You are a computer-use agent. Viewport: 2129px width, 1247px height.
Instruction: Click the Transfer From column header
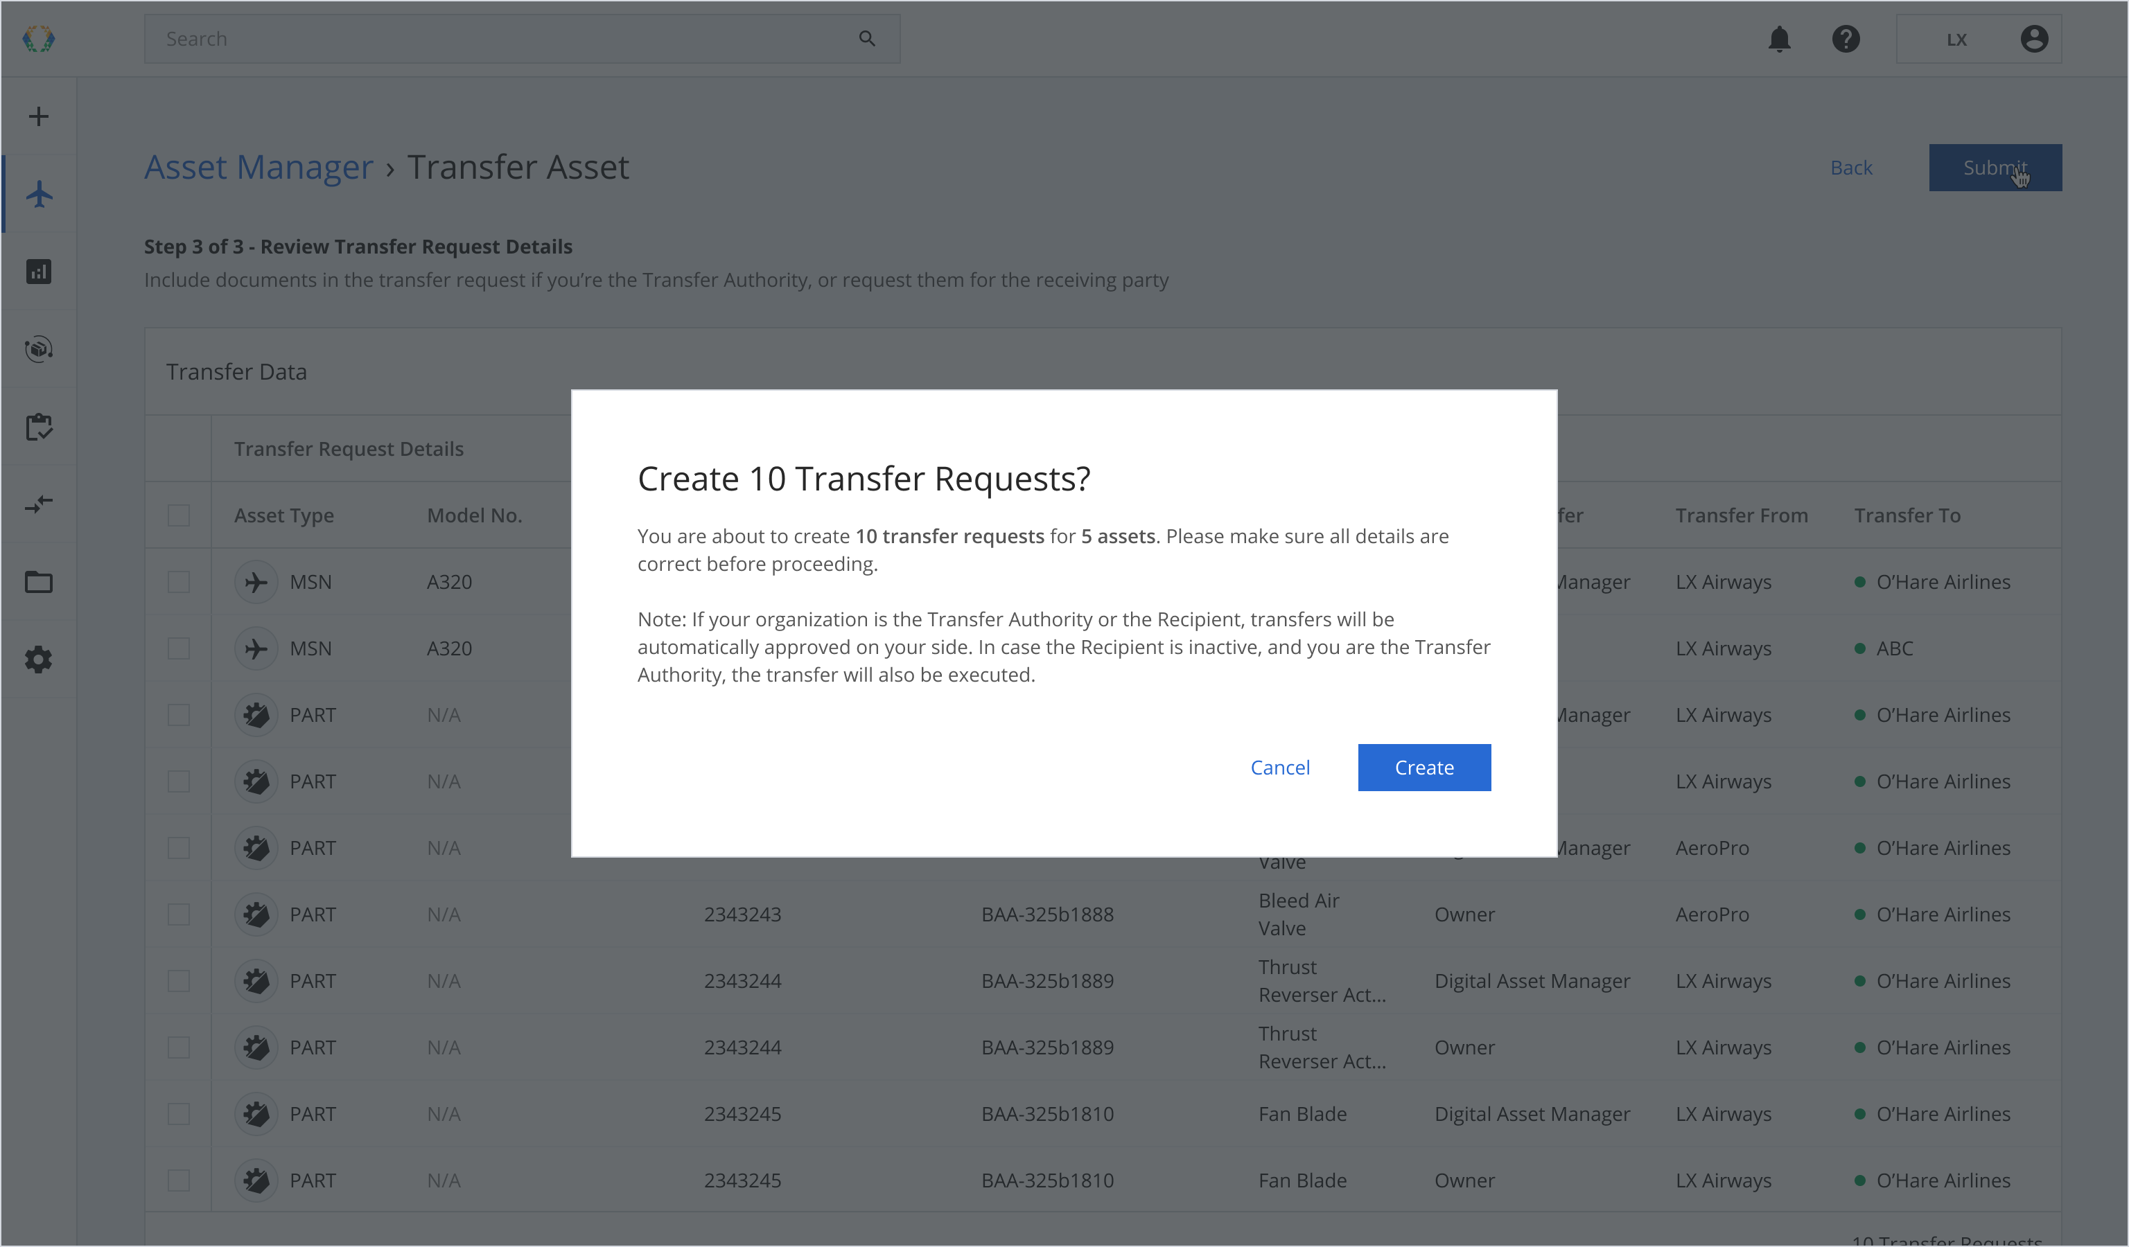[x=1741, y=515]
